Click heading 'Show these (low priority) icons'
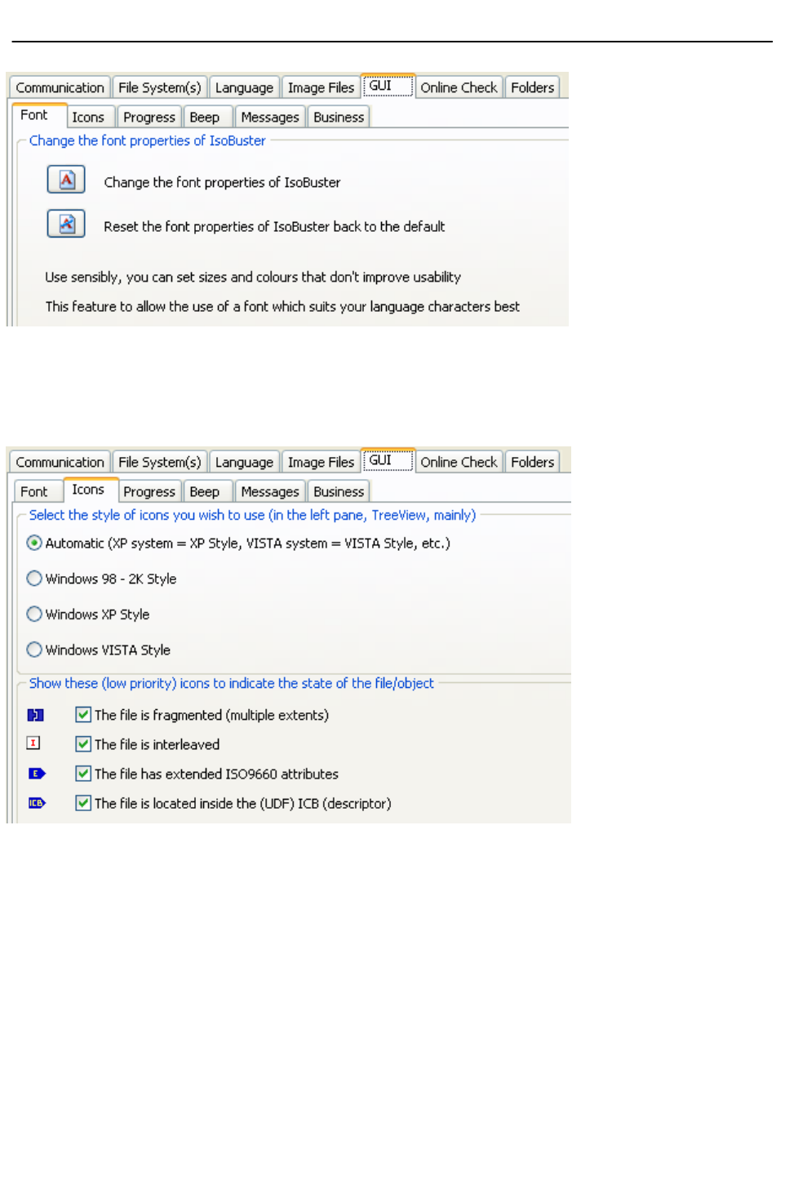 (232, 683)
